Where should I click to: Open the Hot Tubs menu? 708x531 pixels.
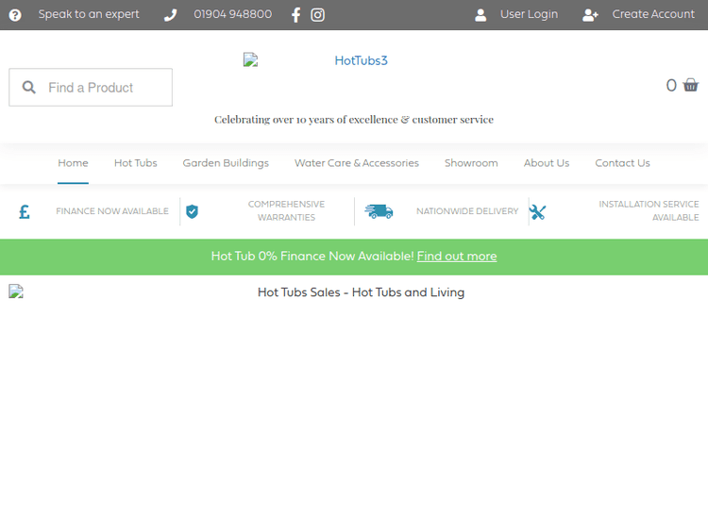pyautogui.click(x=136, y=163)
